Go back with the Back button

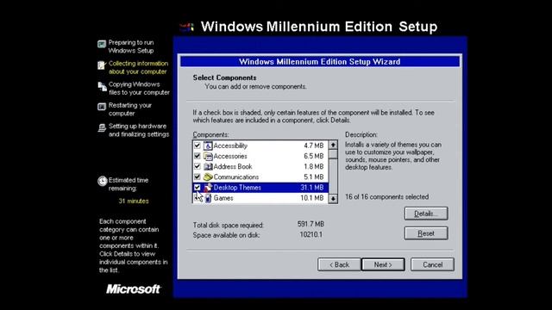tap(339, 264)
